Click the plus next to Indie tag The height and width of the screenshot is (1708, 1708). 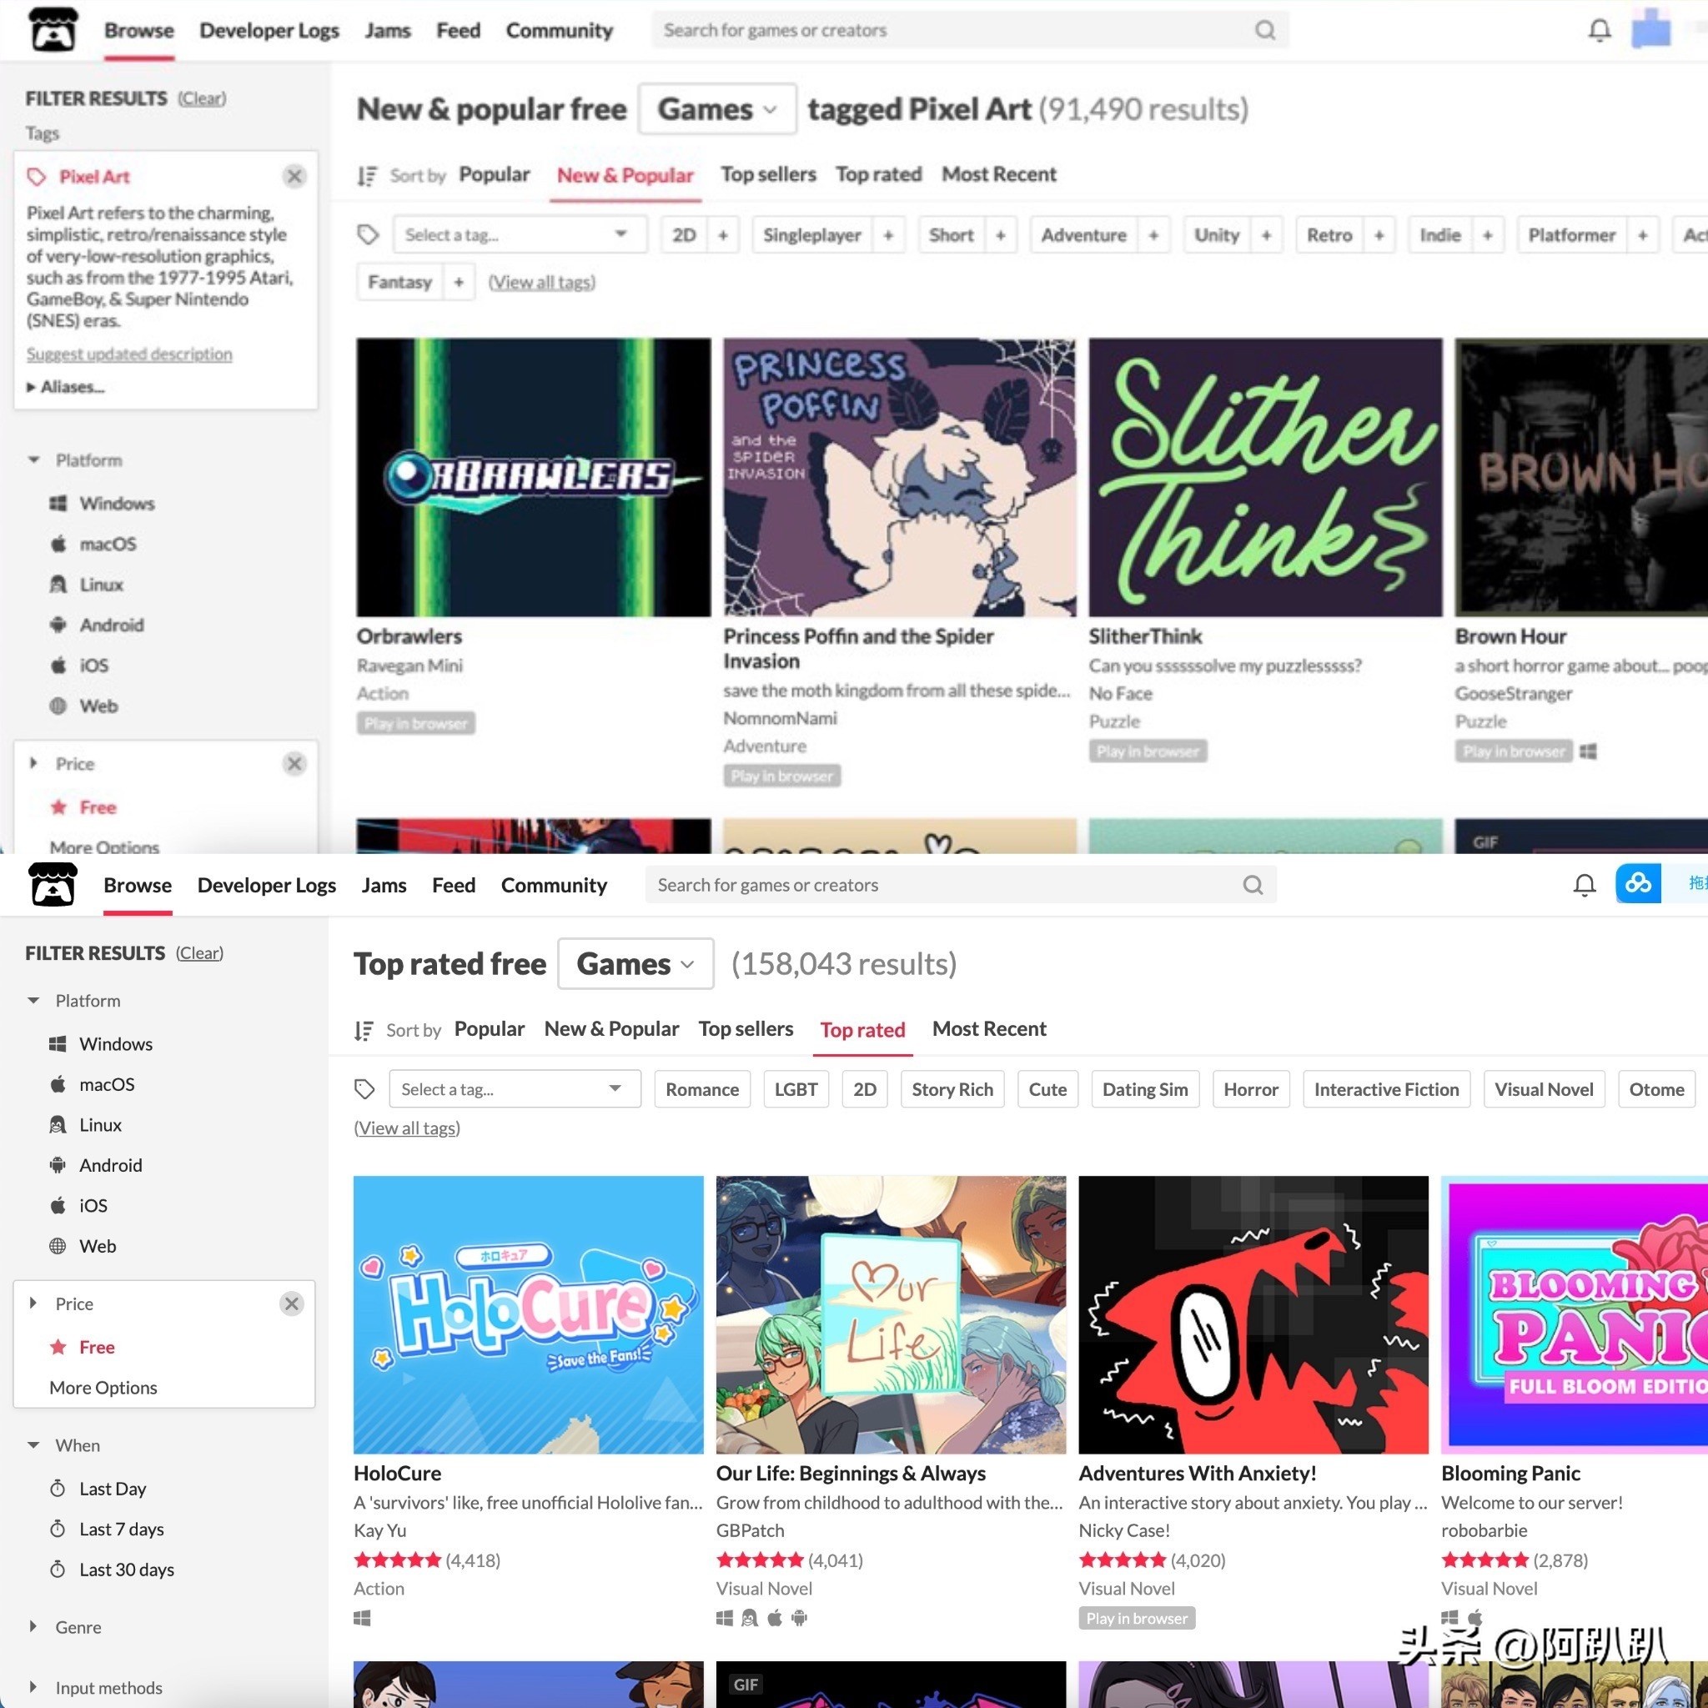pos(1488,235)
